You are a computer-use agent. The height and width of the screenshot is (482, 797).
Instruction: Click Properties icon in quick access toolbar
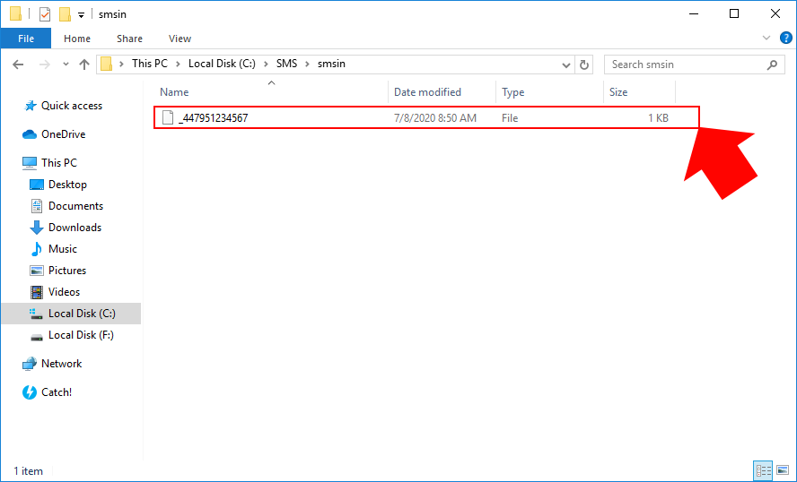[x=45, y=14]
